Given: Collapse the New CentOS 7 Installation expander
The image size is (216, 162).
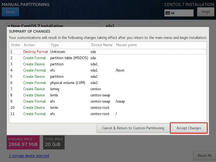Looking at the screenshot, I should pyautogui.click(x=9, y=26).
